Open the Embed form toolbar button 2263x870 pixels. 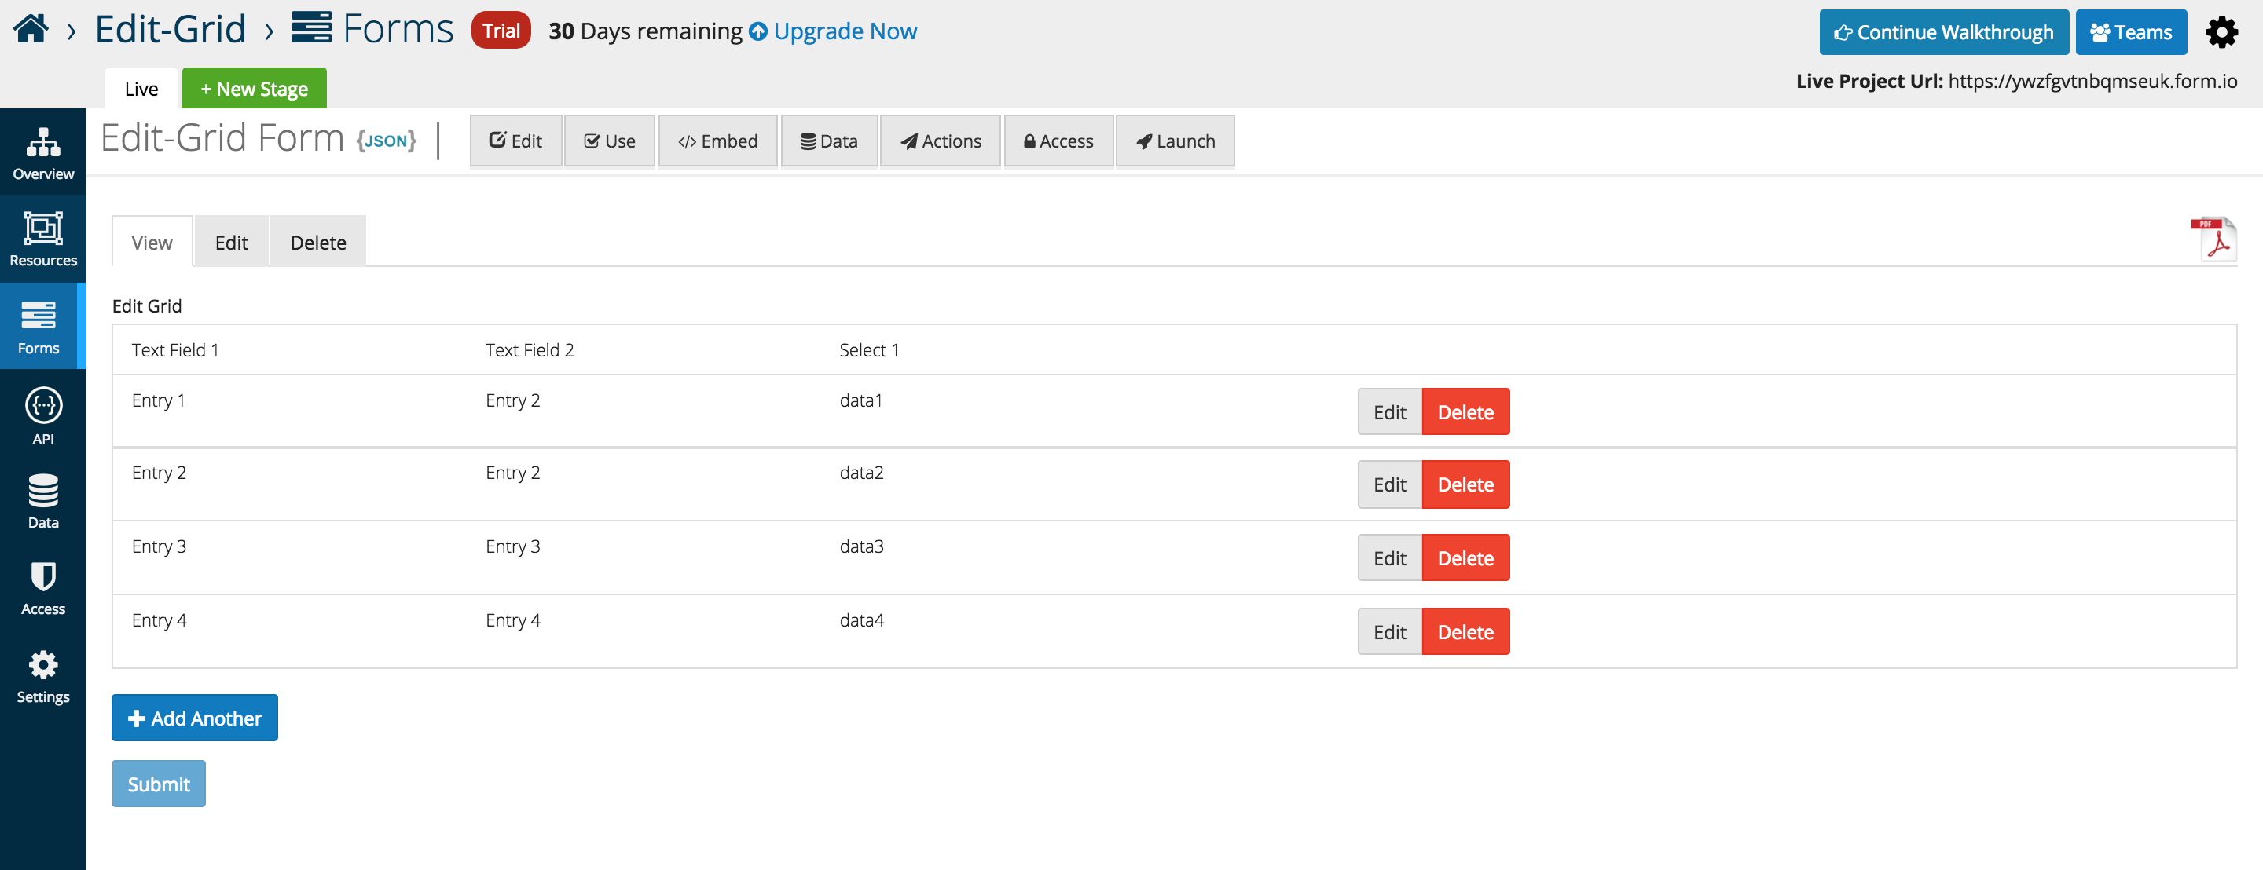pos(717,141)
